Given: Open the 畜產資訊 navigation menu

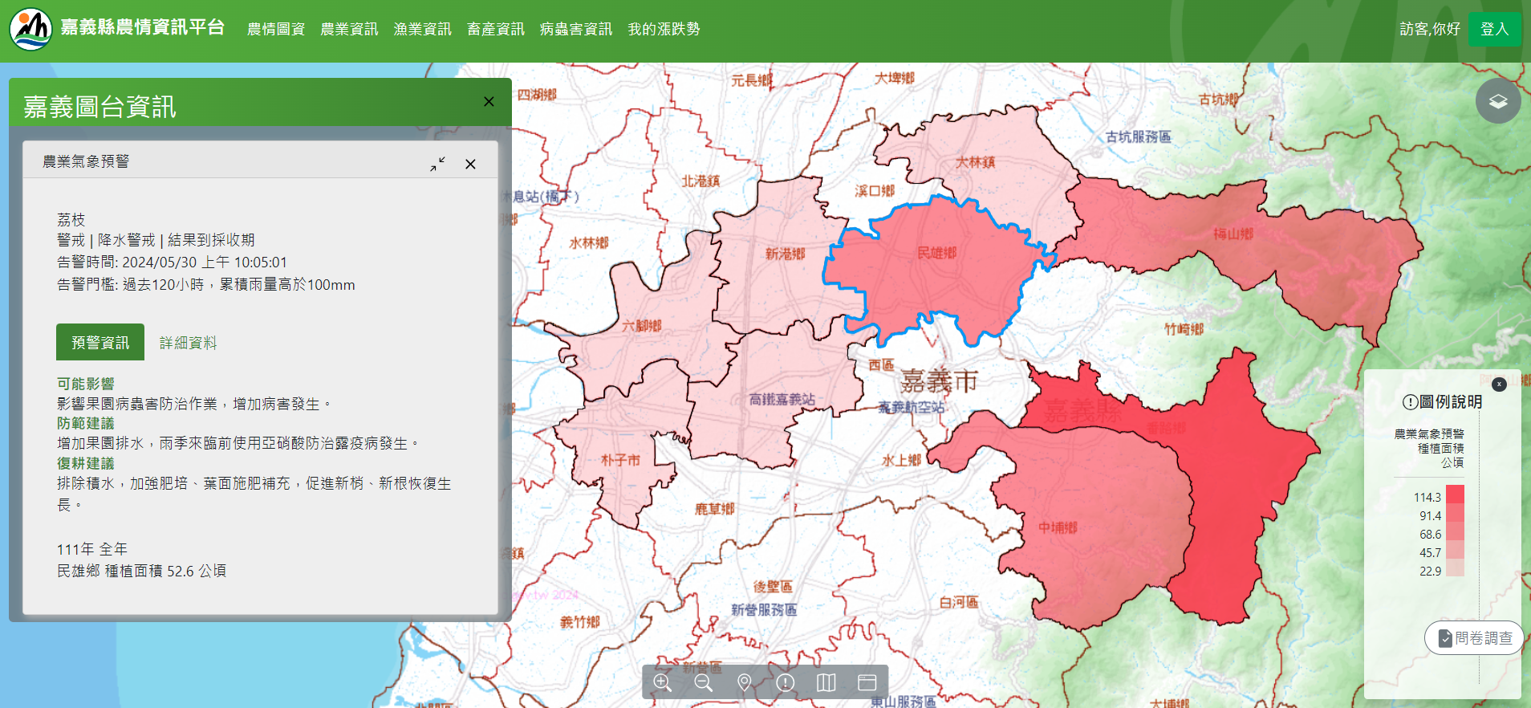Looking at the screenshot, I should coord(495,30).
